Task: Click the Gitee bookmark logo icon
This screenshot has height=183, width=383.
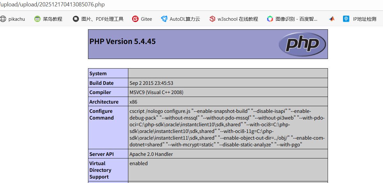Action: pyautogui.click(x=135, y=19)
